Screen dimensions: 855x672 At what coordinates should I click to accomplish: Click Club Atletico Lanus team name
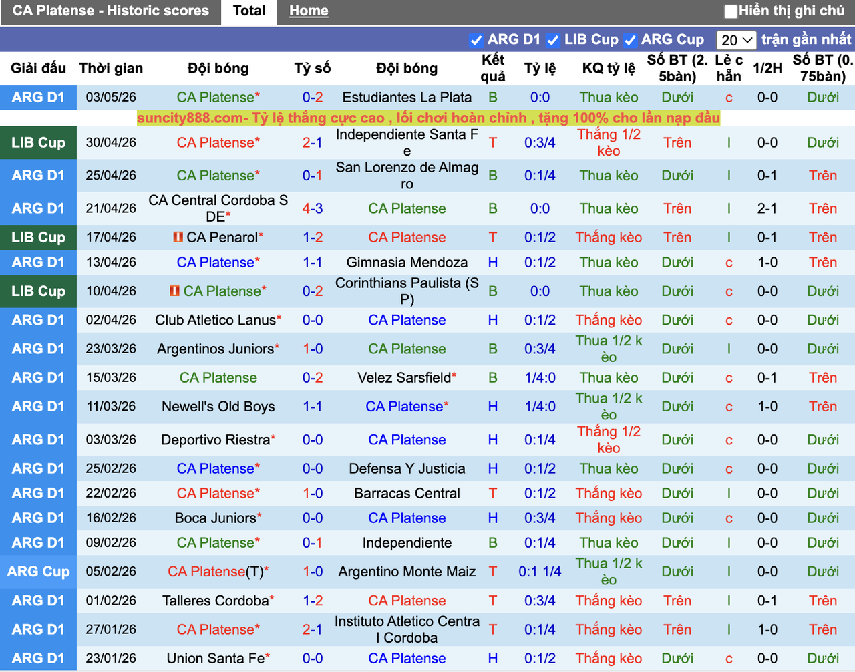pyautogui.click(x=215, y=320)
